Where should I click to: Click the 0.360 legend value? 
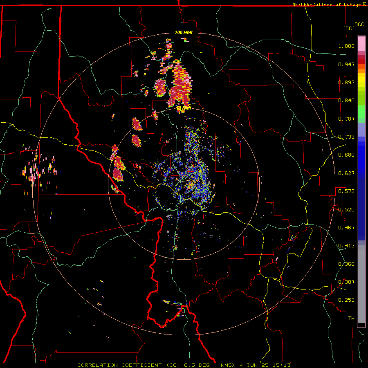[346, 264]
